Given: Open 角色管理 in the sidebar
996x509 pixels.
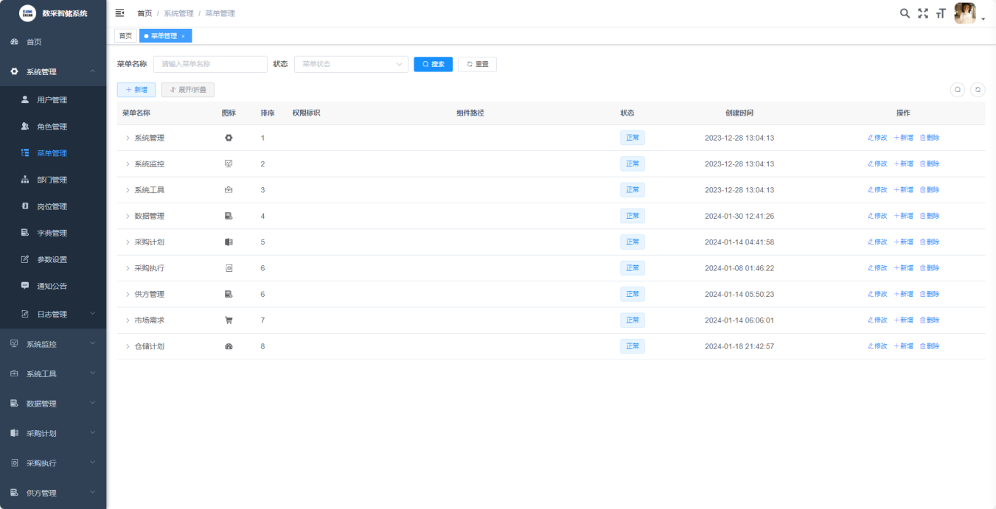Looking at the screenshot, I should (53, 127).
